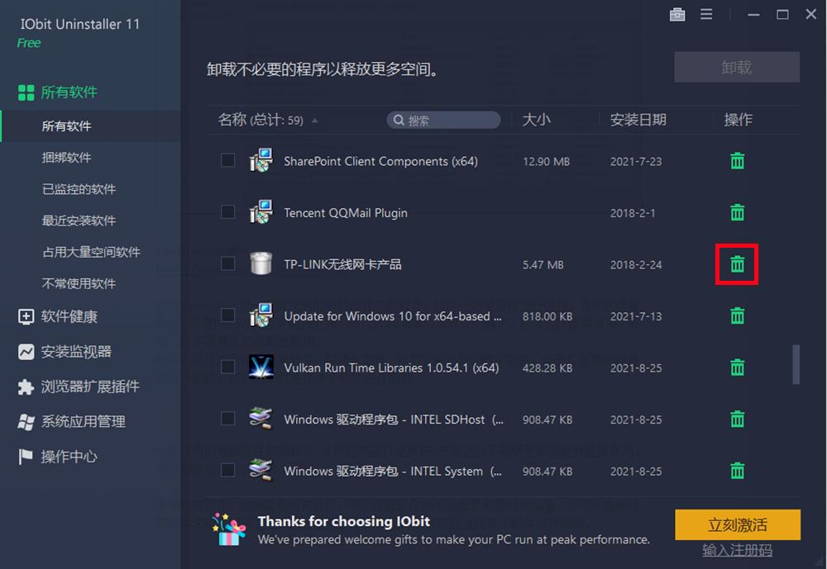The width and height of the screenshot is (827, 569).
Task: Click the TP-LINK无线网卡产品 name text
Action: [x=342, y=264]
